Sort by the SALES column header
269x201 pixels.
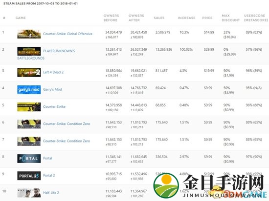click(x=159, y=18)
